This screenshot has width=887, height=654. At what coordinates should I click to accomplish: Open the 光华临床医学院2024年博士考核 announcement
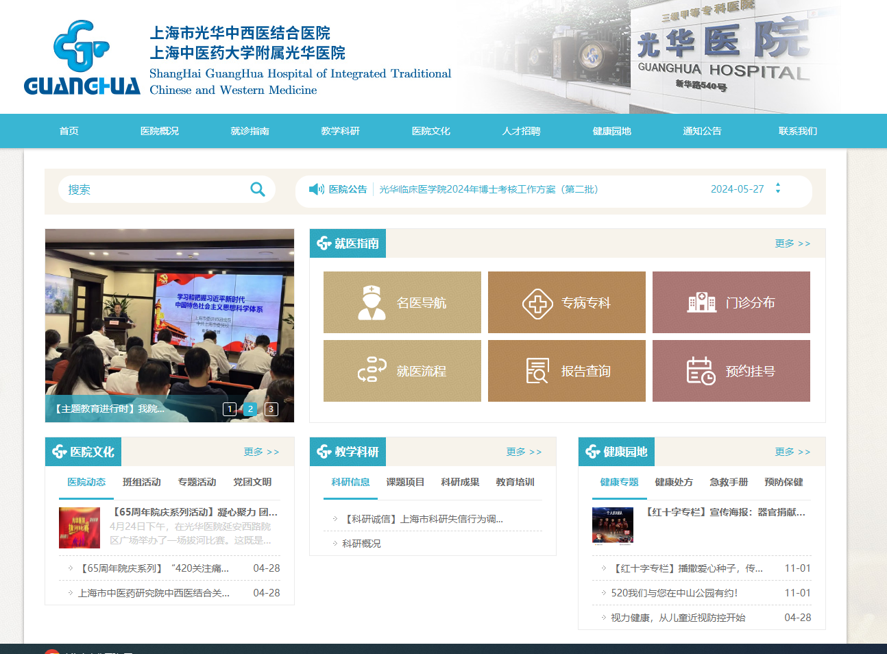pyautogui.click(x=489, y=189)
